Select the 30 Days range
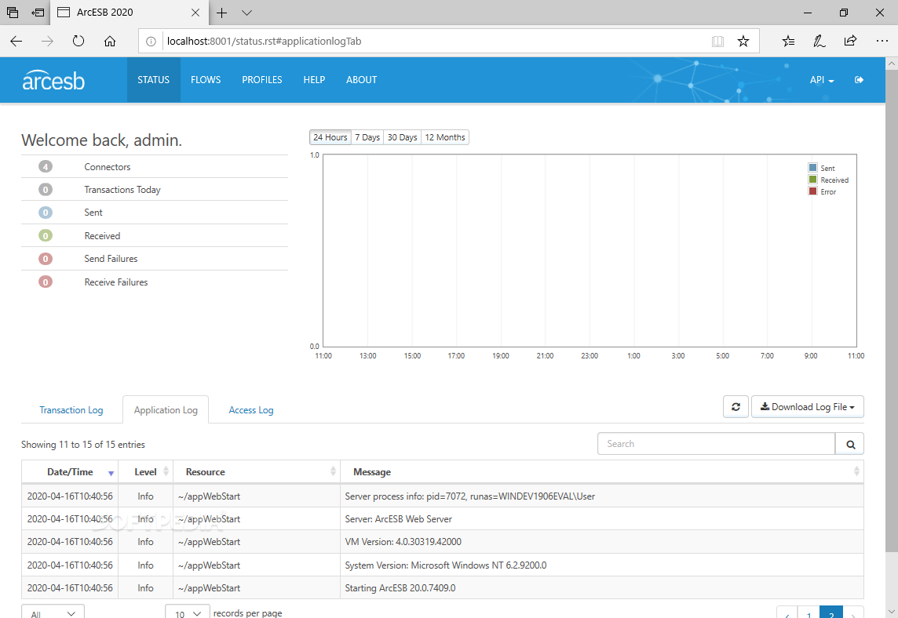The image size is (898, 618). pos(402,137)
